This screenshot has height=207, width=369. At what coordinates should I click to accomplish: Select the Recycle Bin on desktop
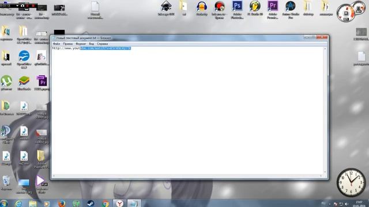point(6,183)
